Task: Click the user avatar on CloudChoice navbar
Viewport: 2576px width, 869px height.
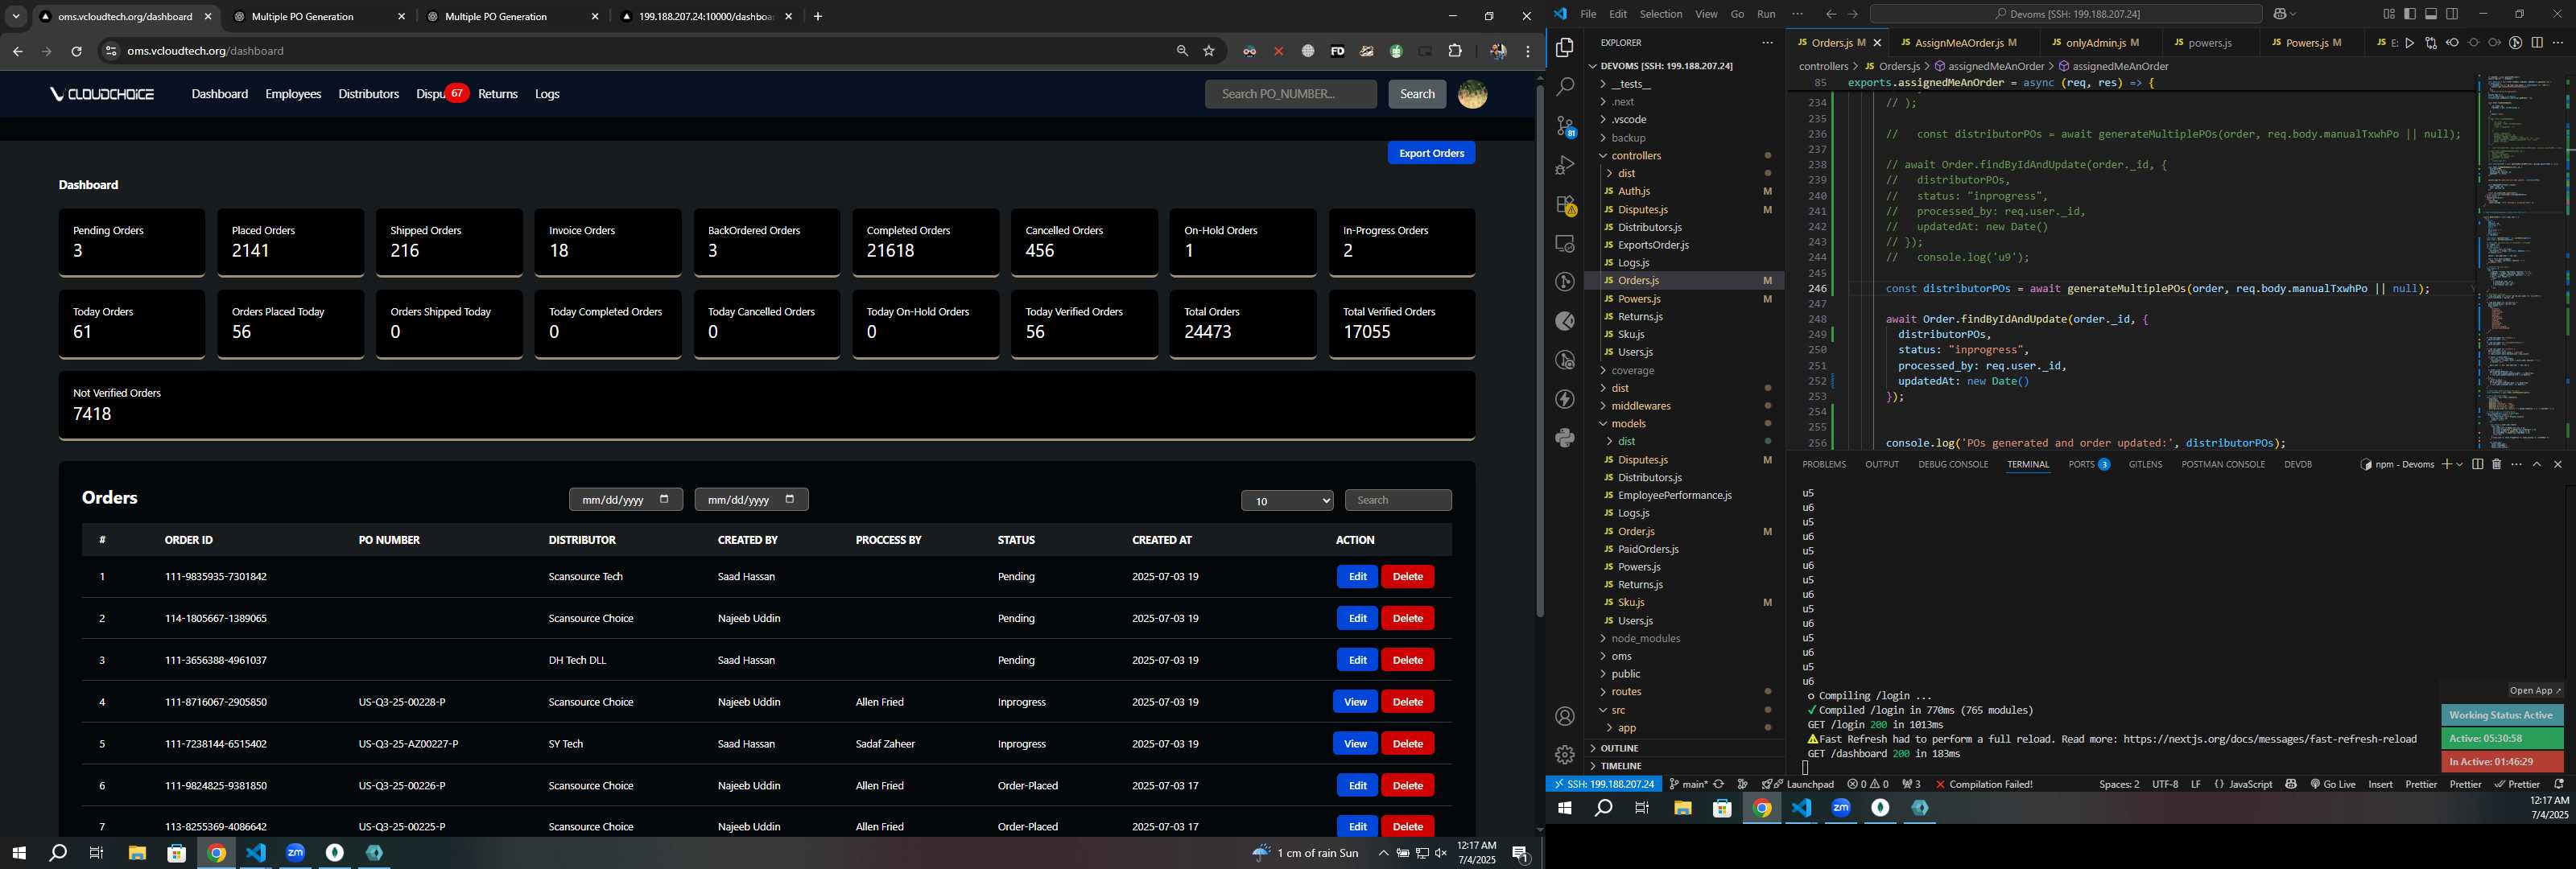Action: (1472, 94)
